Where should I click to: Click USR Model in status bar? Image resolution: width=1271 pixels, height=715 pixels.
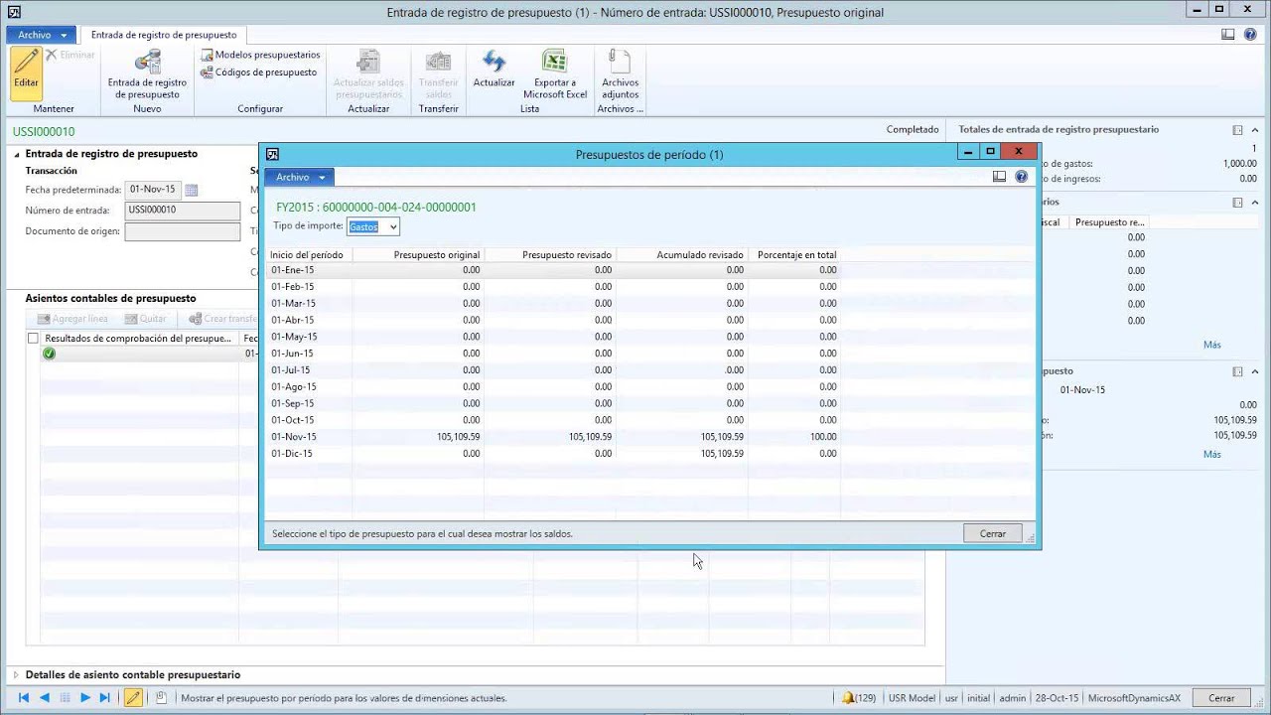pos(910,698)
